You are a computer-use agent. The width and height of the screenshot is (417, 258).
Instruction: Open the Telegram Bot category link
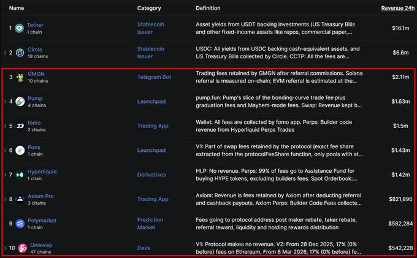click(x=154, y=77)
